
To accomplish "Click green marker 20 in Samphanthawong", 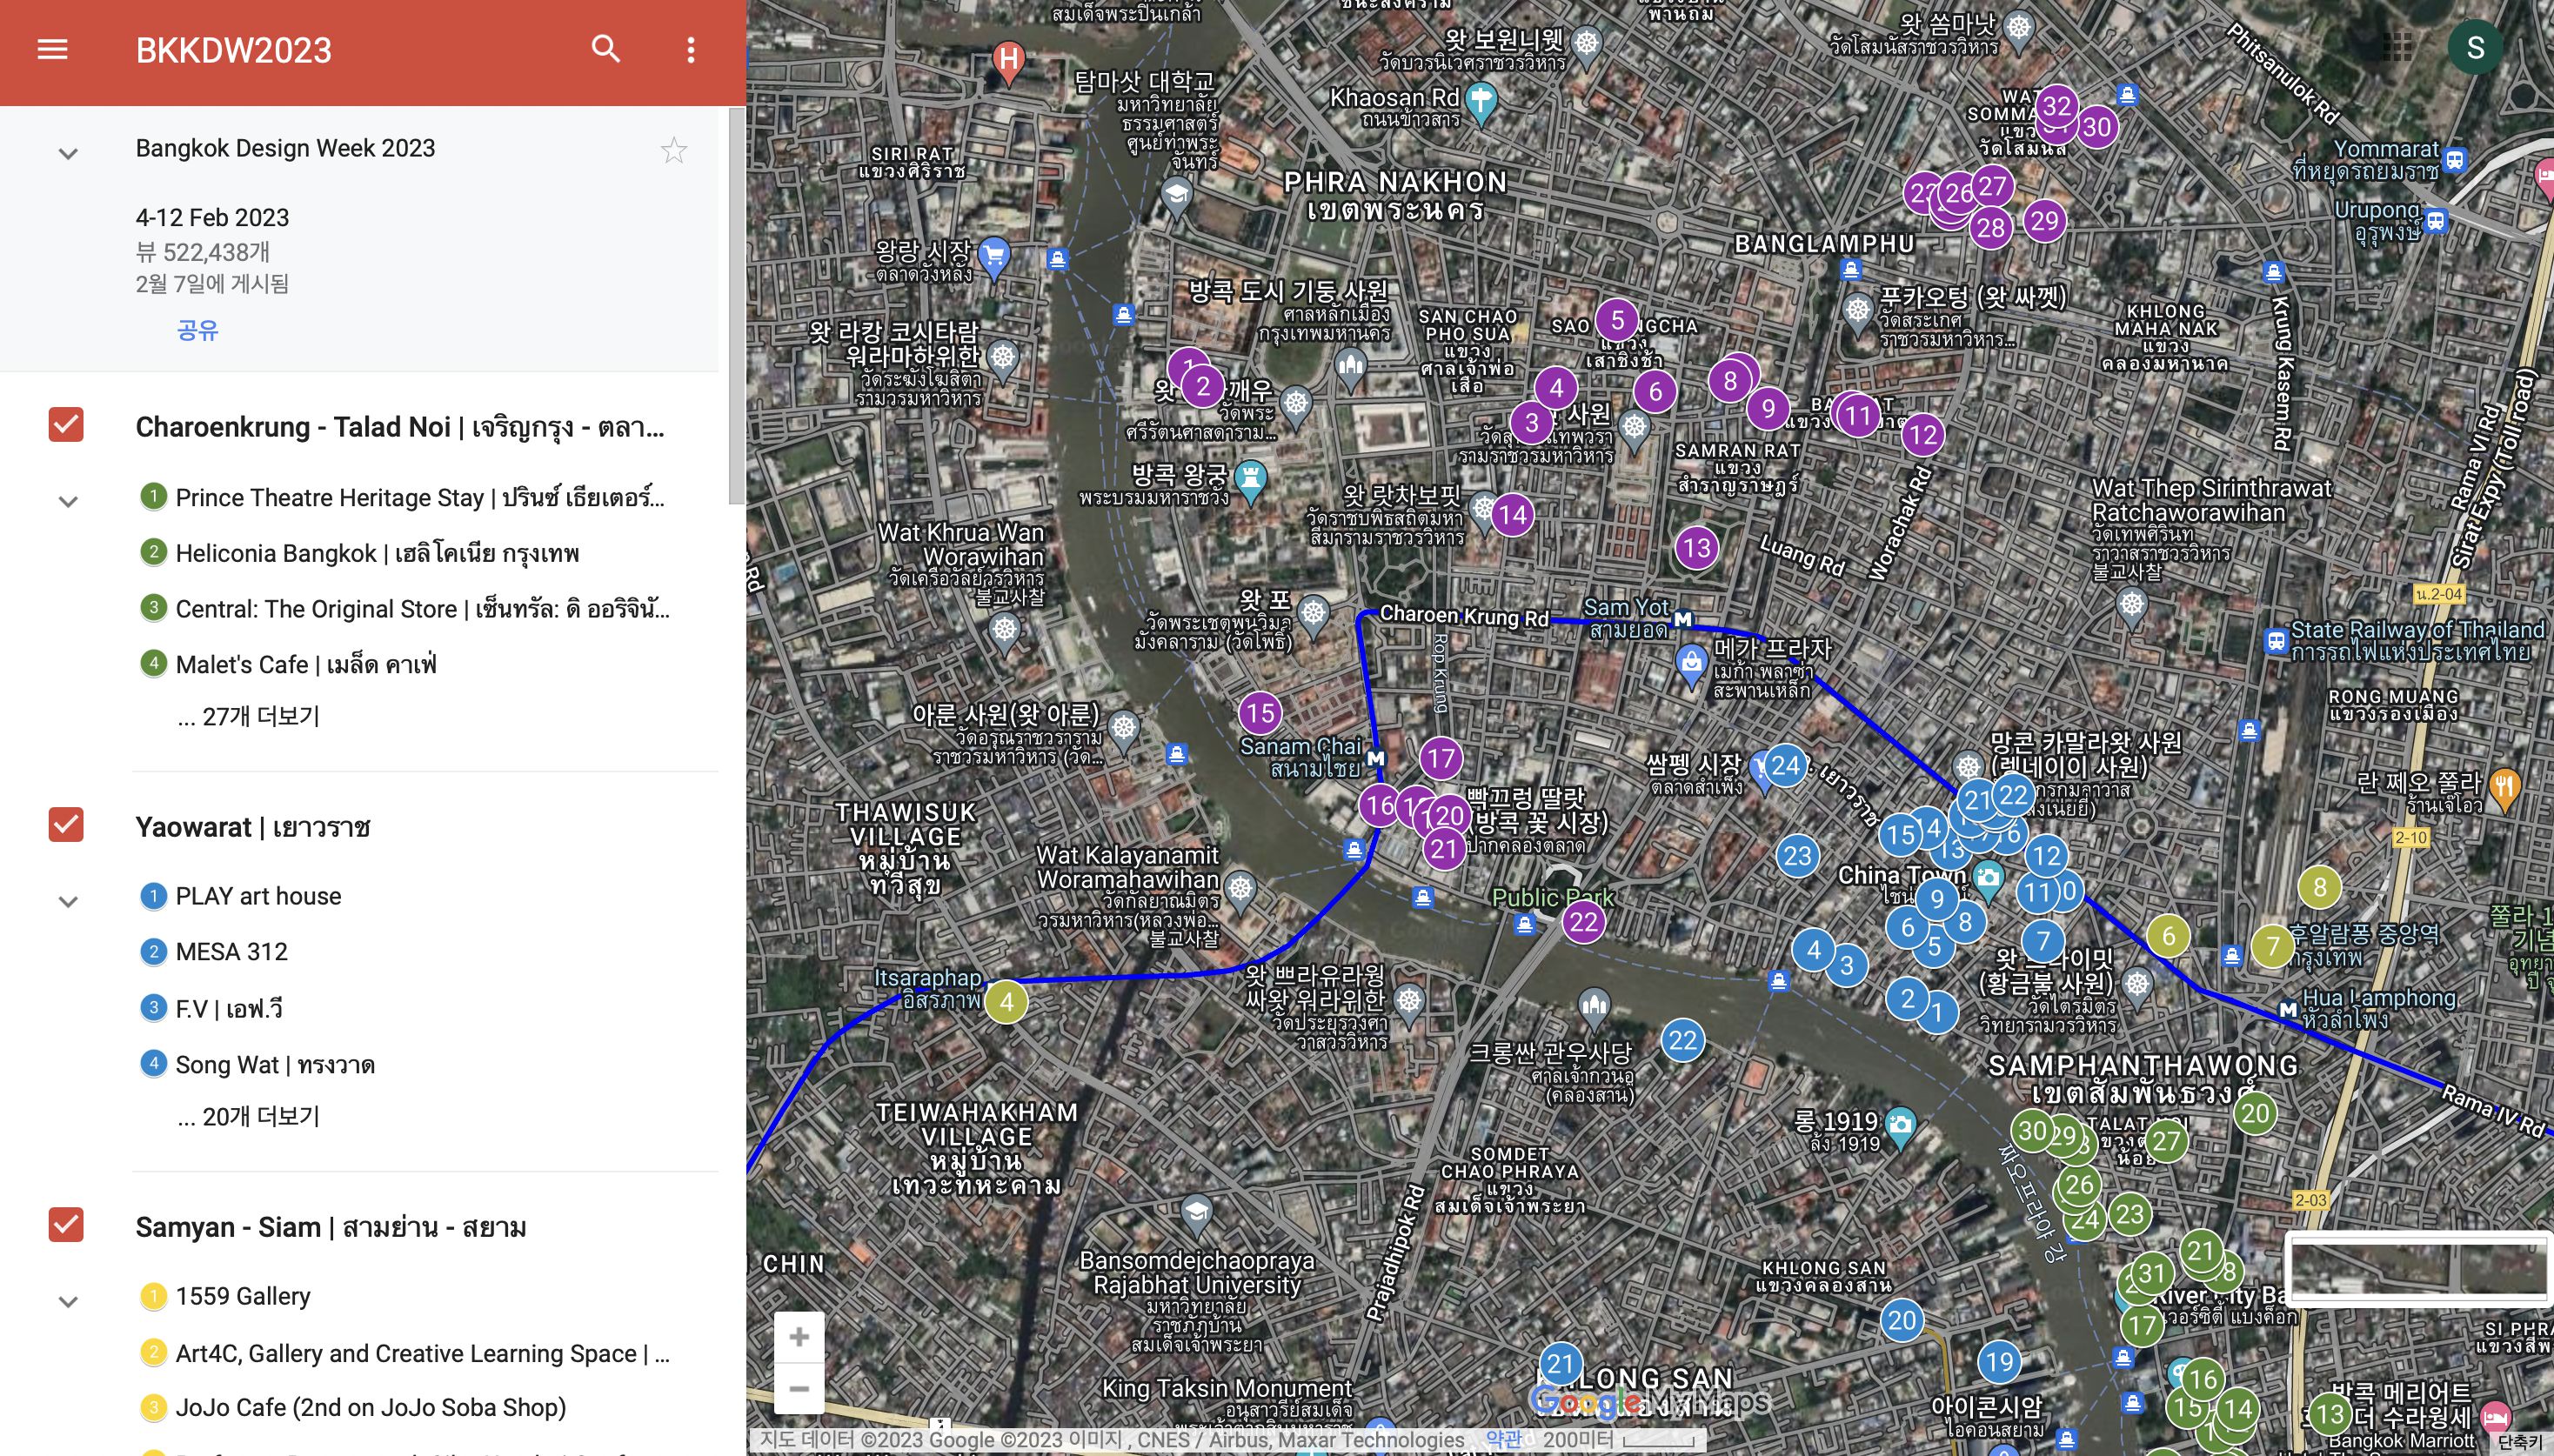I will coord(2254,1113).
